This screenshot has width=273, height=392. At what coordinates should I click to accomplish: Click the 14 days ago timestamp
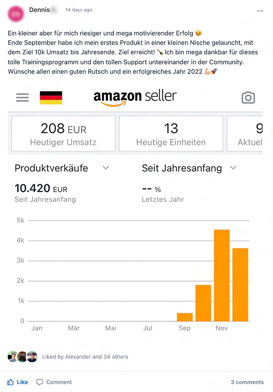[79, 10]
